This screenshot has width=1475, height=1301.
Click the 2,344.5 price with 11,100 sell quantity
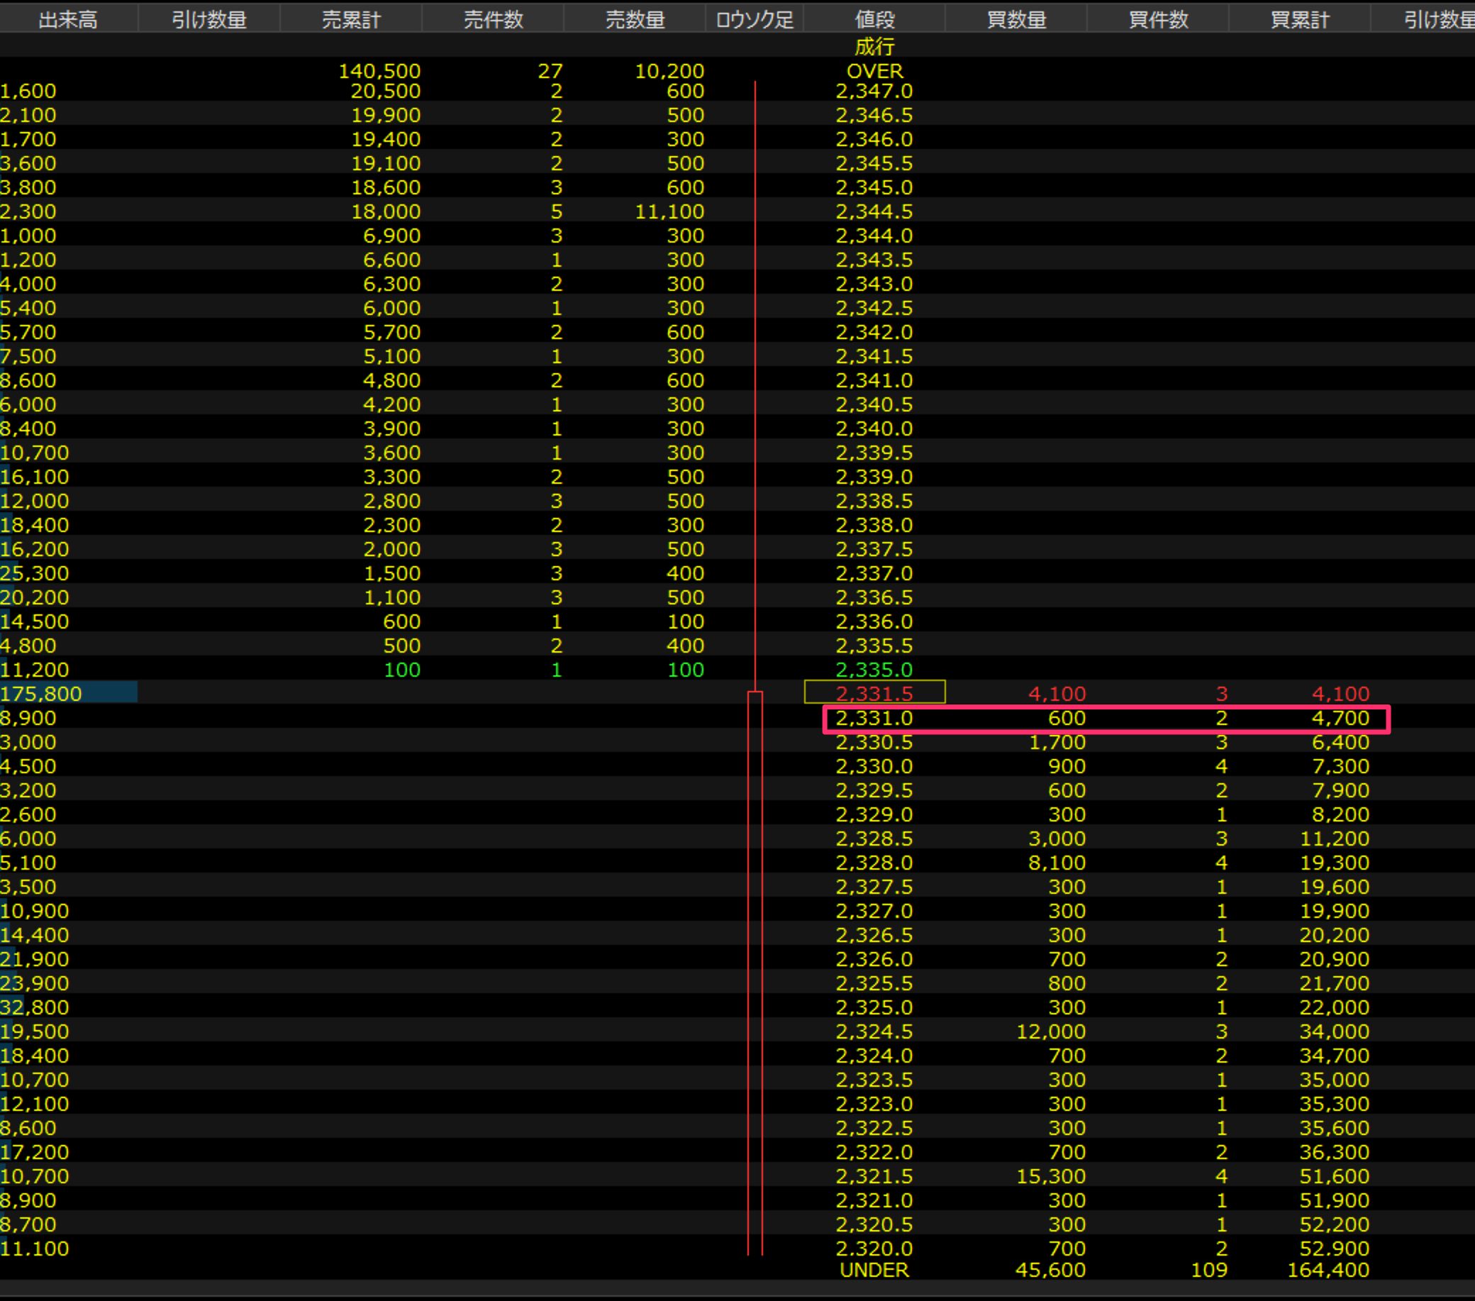point(874,211)
